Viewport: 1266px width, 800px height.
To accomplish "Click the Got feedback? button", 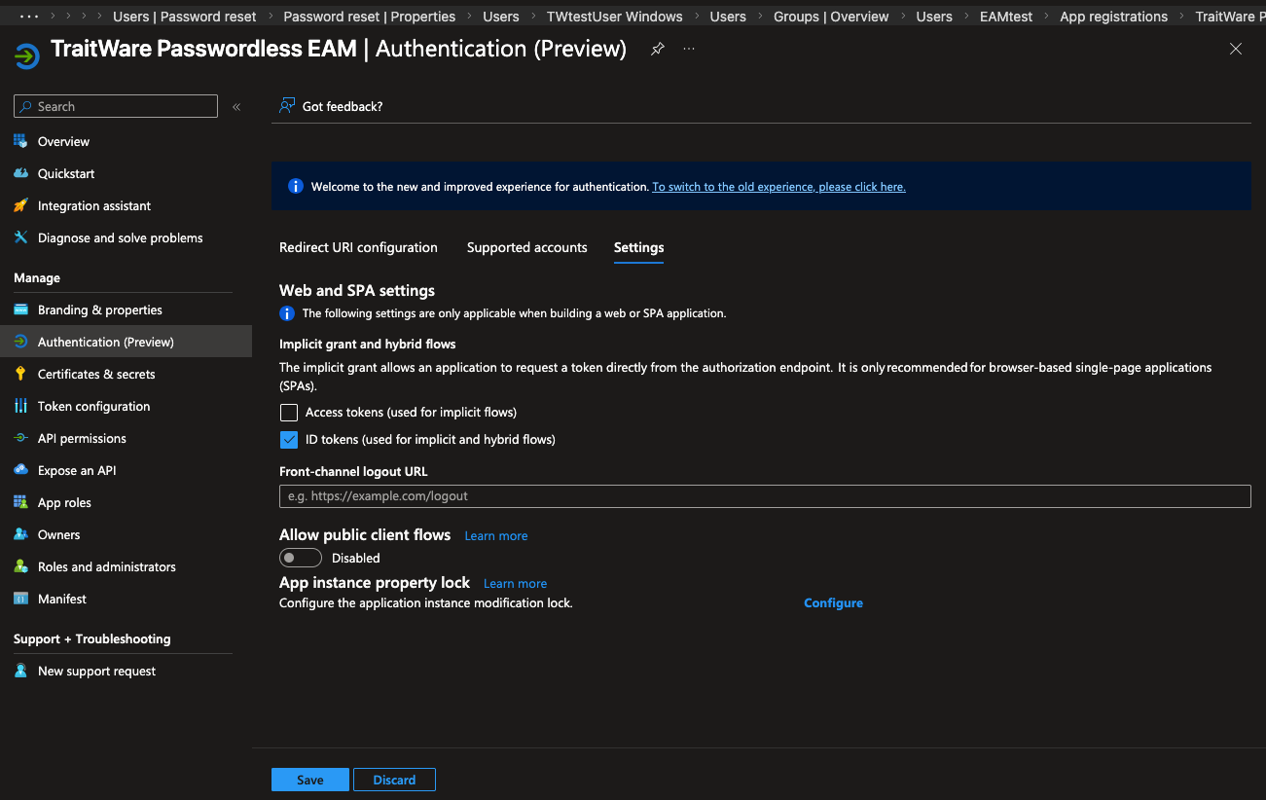I will click(331, 106).
